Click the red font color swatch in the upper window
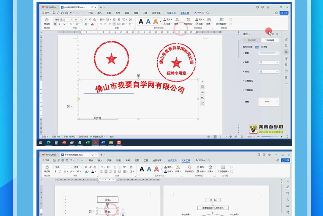This screenshot has width=323, height=216. pos(92,24)
